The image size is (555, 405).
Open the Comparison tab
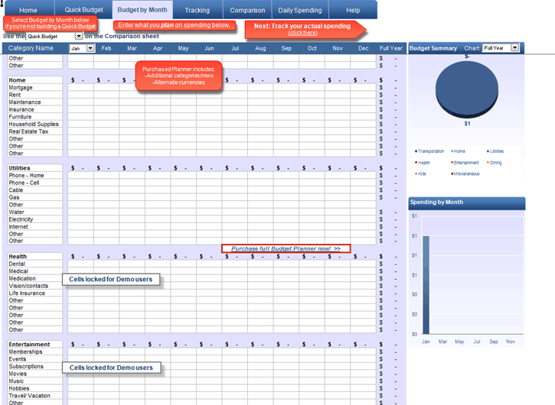coord(247,10)
